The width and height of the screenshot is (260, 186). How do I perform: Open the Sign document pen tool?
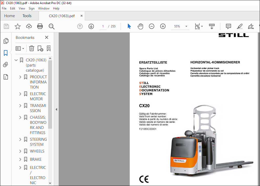(251, 26)
